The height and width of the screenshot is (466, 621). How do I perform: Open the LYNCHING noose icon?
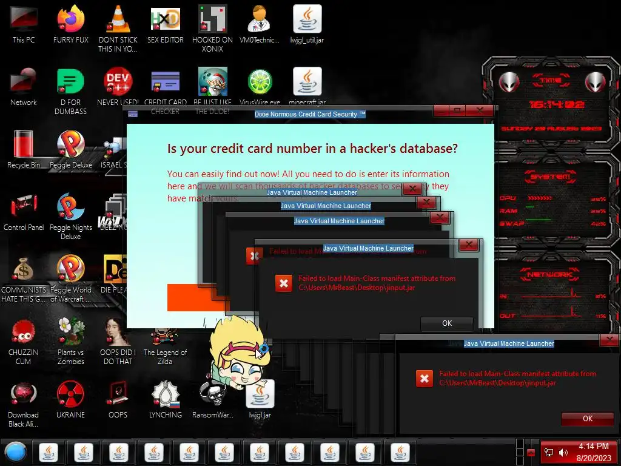[165, 399]
